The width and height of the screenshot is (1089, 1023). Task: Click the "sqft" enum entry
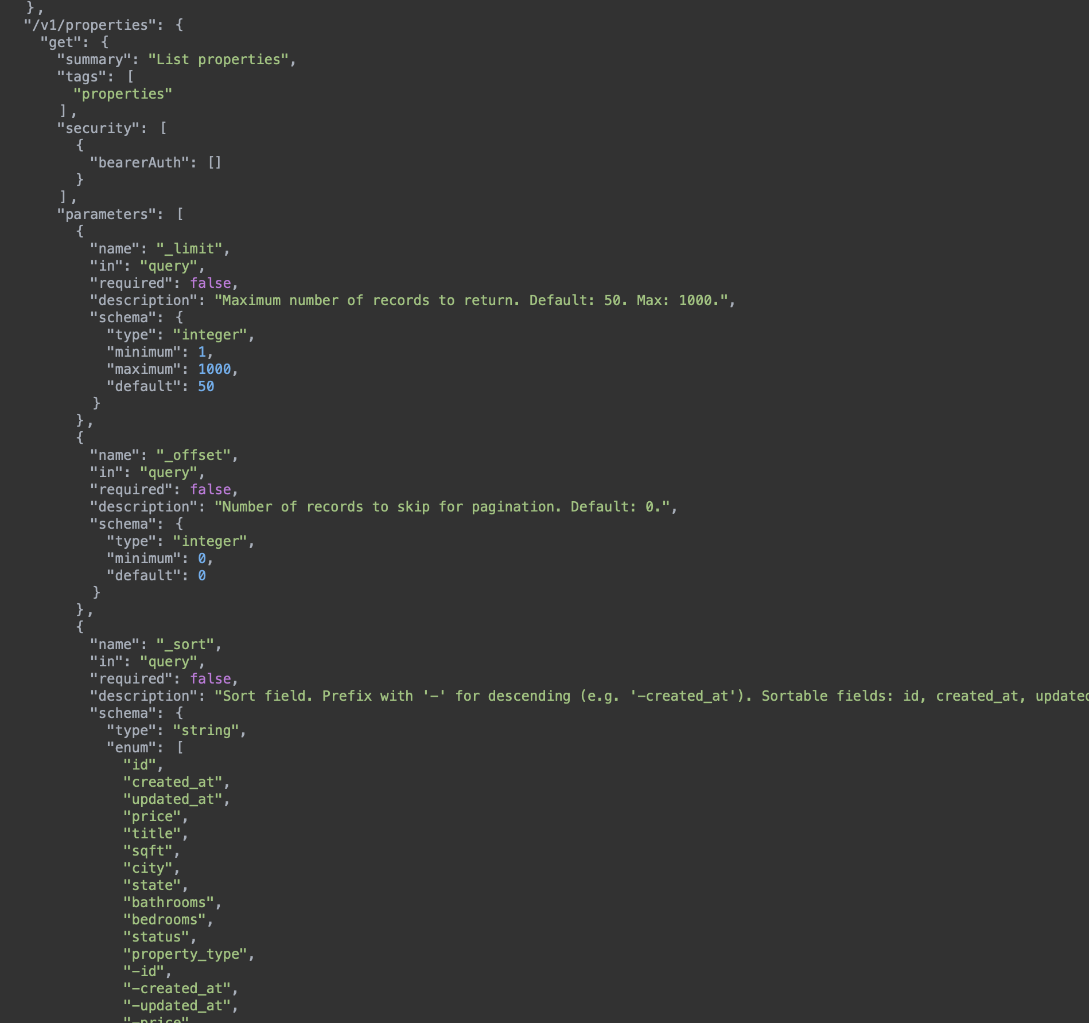tap(148, 851)
